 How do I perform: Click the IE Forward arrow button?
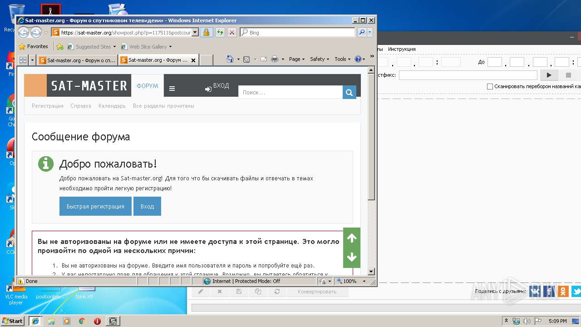click(36, 32)
